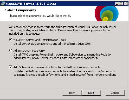Click the 'Please select components' subtitle text
Image resolution: width=129 pixels, height=100 pixels.
click(40, 16)
